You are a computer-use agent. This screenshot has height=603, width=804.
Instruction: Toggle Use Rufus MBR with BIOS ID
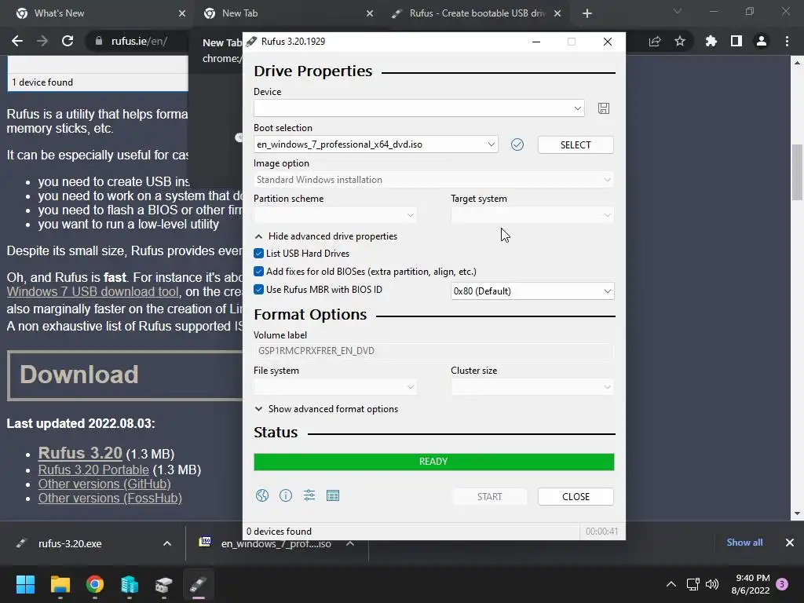pos(258,289)
